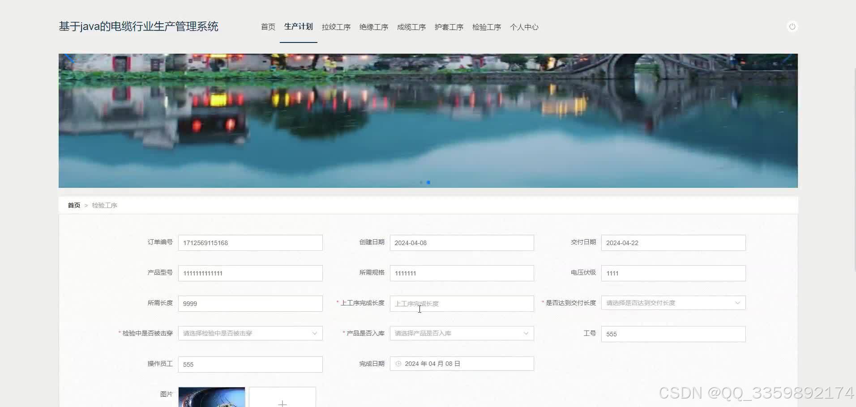Select the second active carousel dot
This screenshot has height=407, width=856.
click(x=428, y=182)
